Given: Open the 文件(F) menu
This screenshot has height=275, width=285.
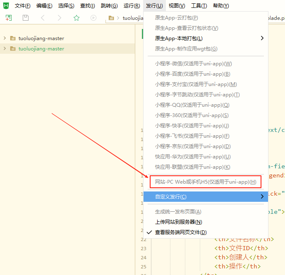Looking at the screenshot, I should coord(22,6).
